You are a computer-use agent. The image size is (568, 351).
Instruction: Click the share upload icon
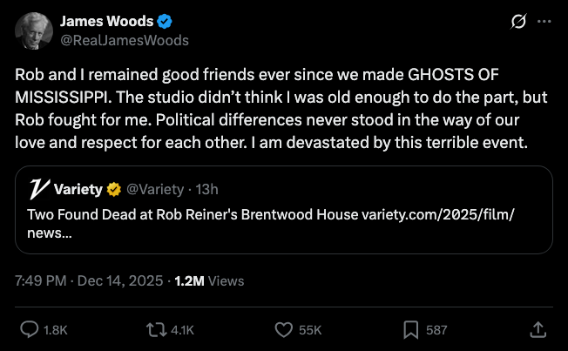tap(538, 329)
